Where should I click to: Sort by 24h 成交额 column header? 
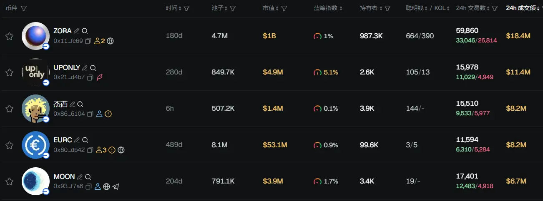[521, 8]
